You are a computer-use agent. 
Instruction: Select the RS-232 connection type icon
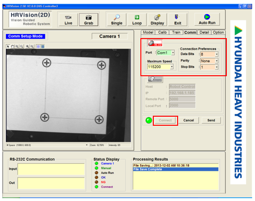155,43
